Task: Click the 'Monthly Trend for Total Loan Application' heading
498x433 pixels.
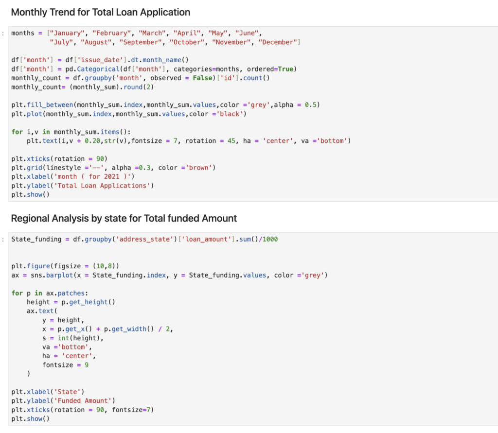Action: point(100,12)
